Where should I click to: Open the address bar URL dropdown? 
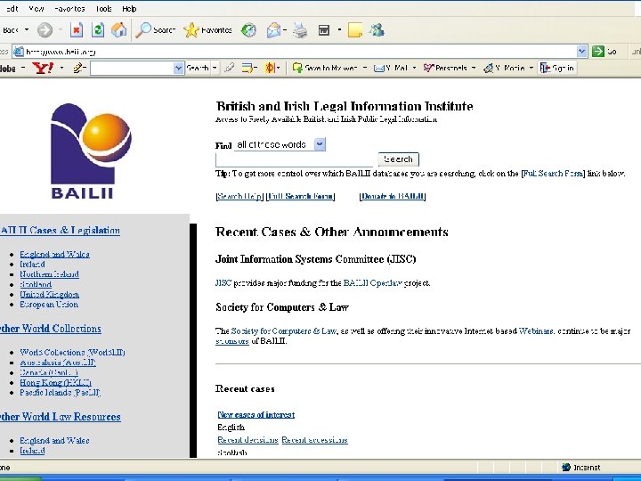[581, 51]
